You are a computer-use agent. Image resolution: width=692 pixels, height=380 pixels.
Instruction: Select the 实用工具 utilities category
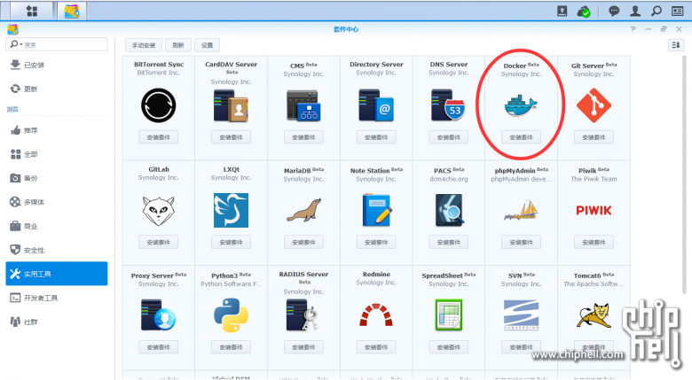[57, 274]
